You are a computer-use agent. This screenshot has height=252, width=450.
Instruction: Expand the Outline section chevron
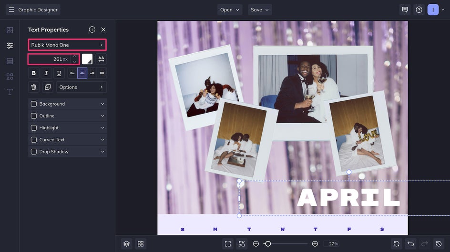click(102, 116)
